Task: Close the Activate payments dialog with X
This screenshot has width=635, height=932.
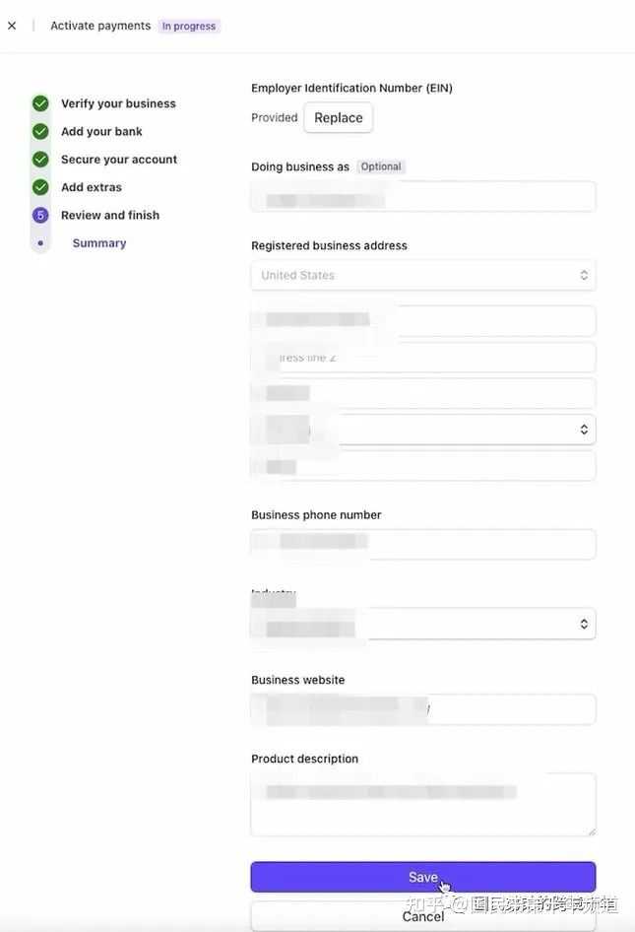Action: pos(12,26)
